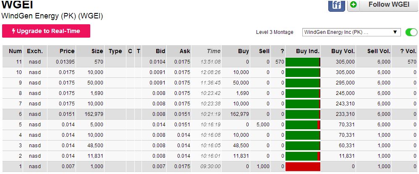Click time 10:16:08
Screen dimensions: 419x174
211,135
